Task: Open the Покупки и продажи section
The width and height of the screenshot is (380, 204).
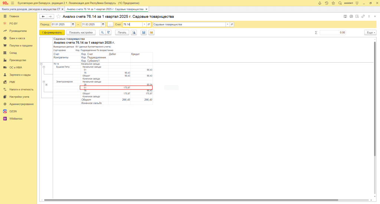Action: pos(19,46)
